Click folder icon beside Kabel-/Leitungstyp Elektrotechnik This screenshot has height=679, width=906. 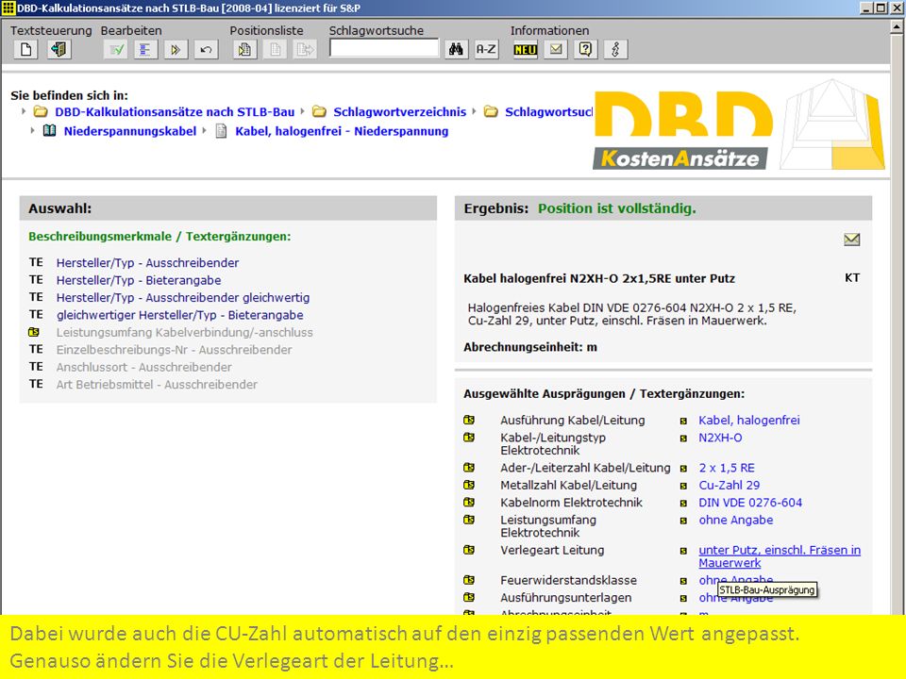[469, 437]
